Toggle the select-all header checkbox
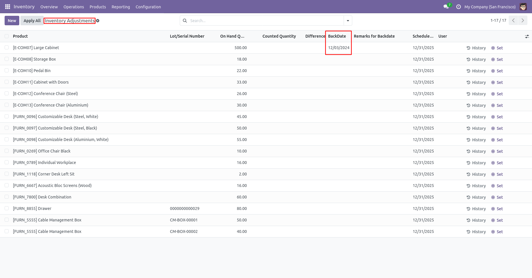The width and height of the screenshot is (532, 278). pyautogui.click(x=7, y=36)
